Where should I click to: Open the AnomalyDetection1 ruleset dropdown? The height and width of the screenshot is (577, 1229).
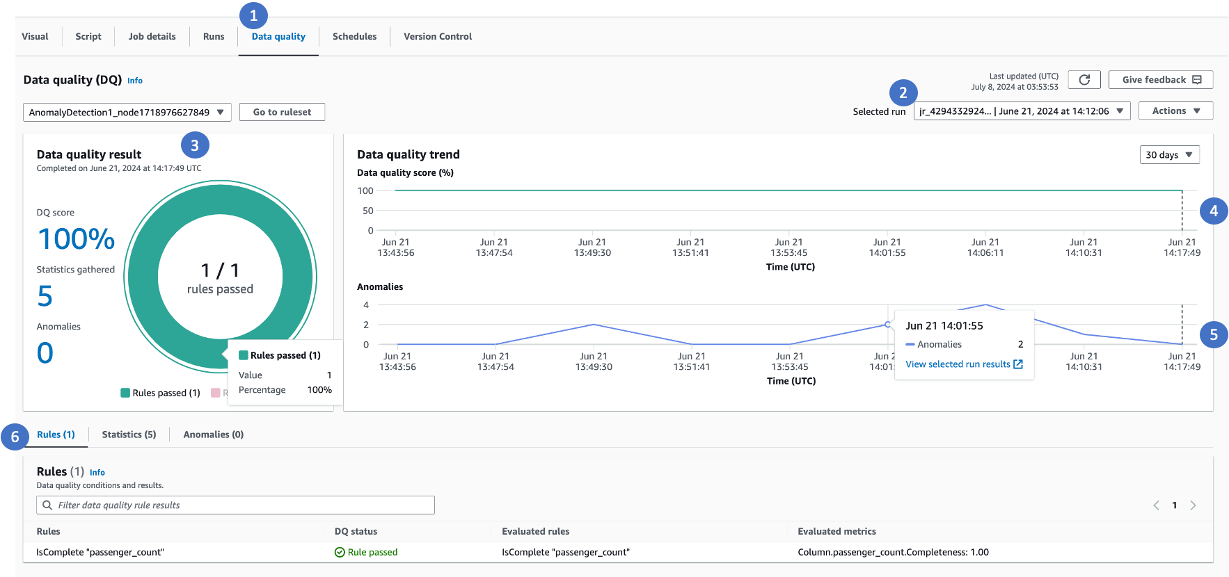pos(127,112)
